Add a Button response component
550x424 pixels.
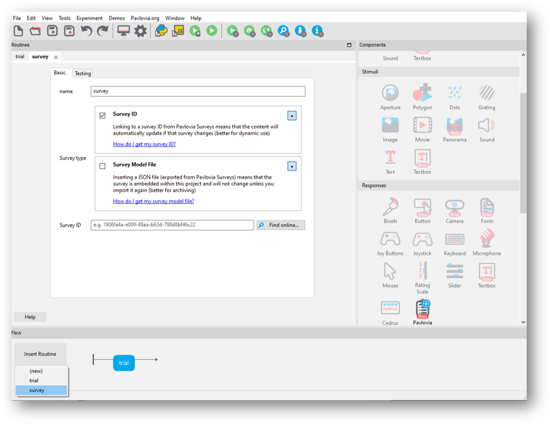pyautogui.click(x=422, y=211)
